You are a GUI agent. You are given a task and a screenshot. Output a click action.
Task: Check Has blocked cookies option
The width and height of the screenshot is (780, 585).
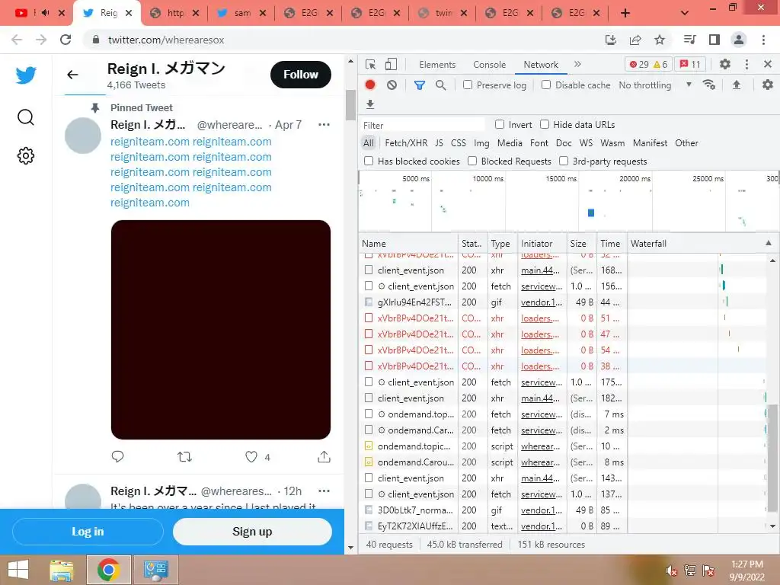[369, 161]
